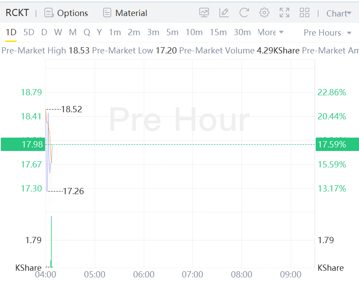
Task: Expand chart to fullscreen
Action: (284, 13)
